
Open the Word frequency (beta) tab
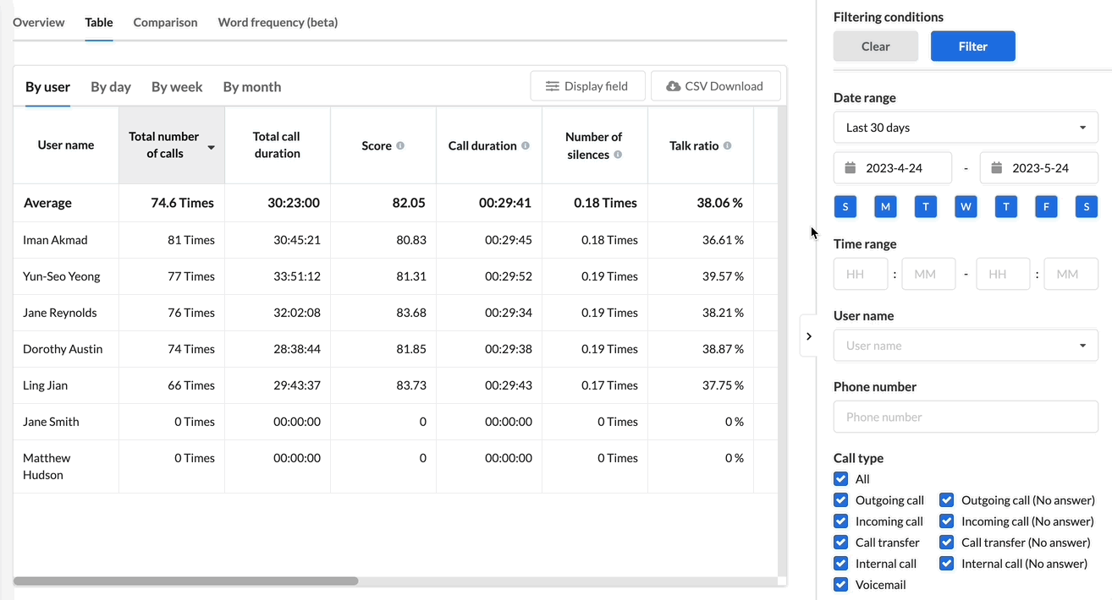[278, 23]
